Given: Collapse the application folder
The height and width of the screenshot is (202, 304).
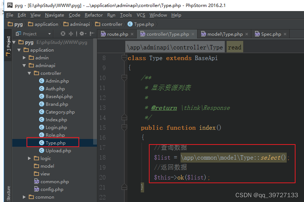Looking at the screenshot, I should click(x=19, y=50).
